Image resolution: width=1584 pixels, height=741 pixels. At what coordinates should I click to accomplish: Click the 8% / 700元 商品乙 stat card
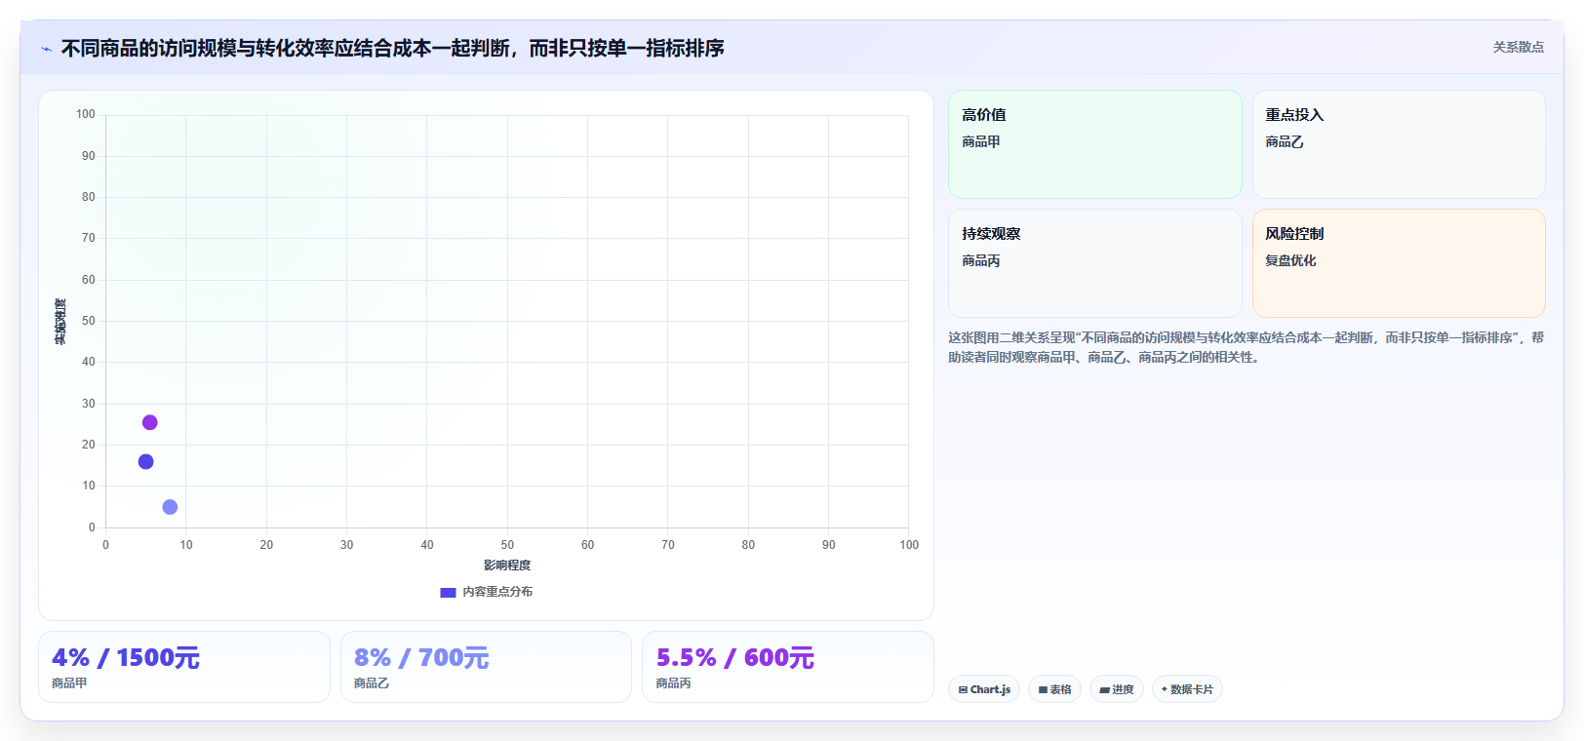coord(486,667)
